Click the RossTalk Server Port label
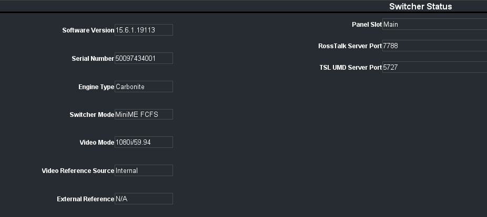This screenshot has width=487, height=217. (x=350, y=46)
